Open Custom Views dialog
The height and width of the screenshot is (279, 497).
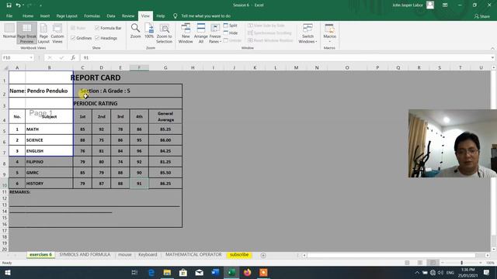pyautogui.click(x=57, y=33)
